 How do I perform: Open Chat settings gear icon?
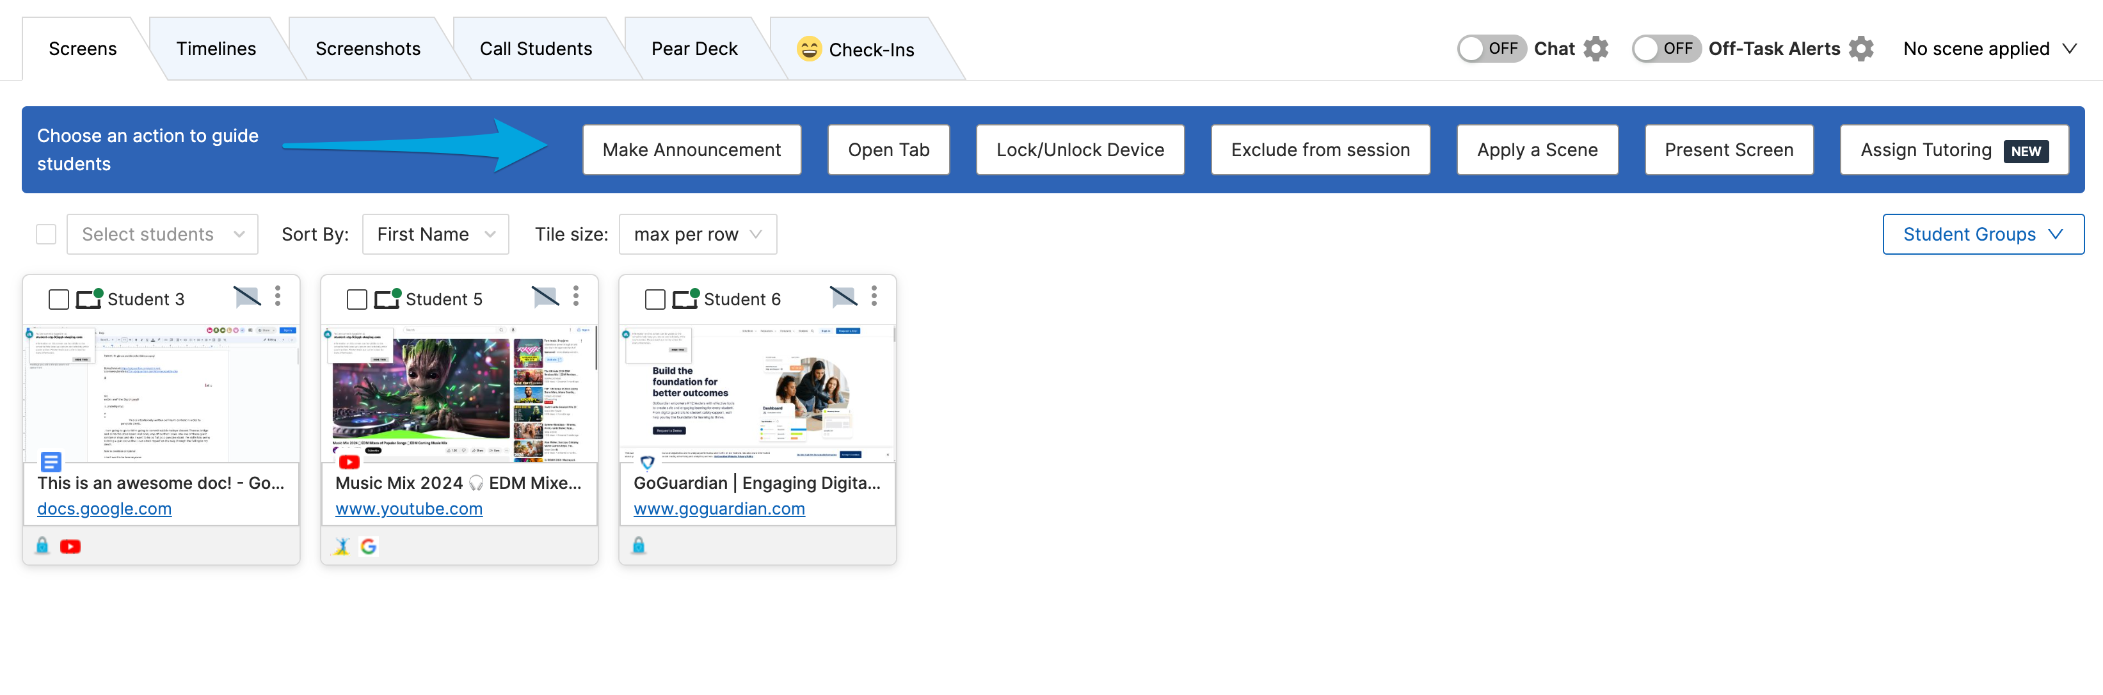pos(1595,49)
